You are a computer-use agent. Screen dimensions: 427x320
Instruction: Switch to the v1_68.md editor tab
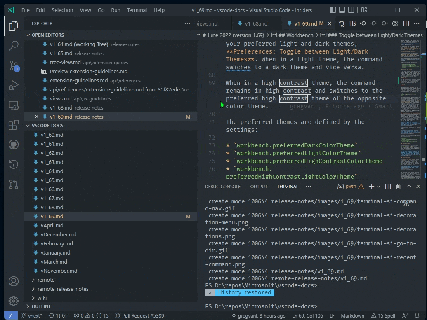256,23
